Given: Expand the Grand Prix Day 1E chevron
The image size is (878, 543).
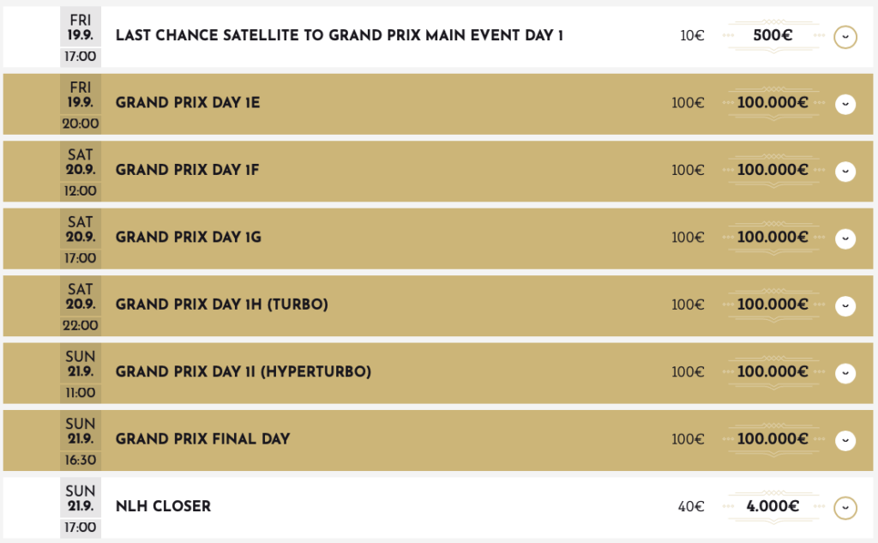Looking at the screenshot, I should point(845,104).
